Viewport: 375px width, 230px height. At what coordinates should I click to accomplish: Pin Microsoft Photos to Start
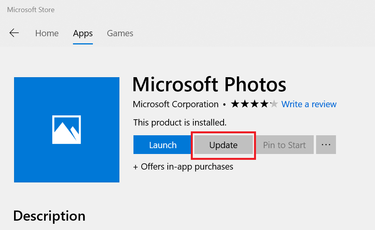pos(284,145)
